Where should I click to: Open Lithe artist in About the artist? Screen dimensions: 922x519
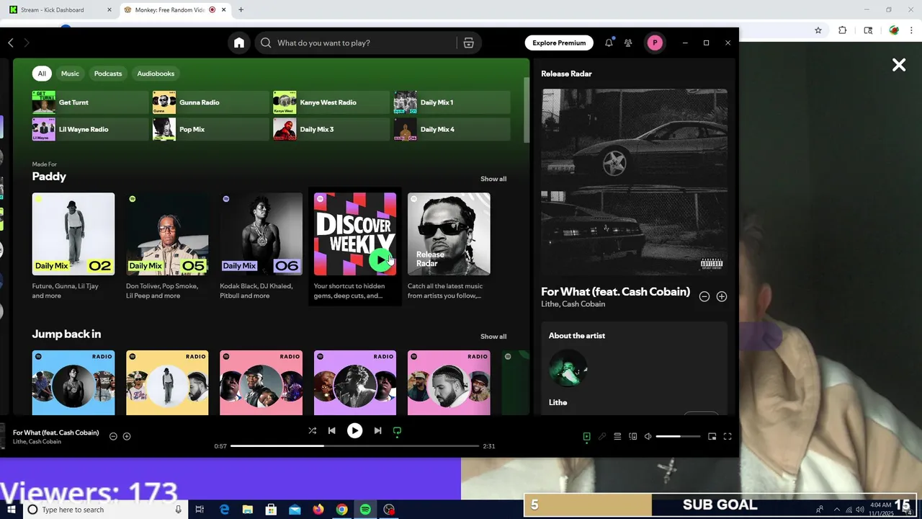tap(558, 402)
